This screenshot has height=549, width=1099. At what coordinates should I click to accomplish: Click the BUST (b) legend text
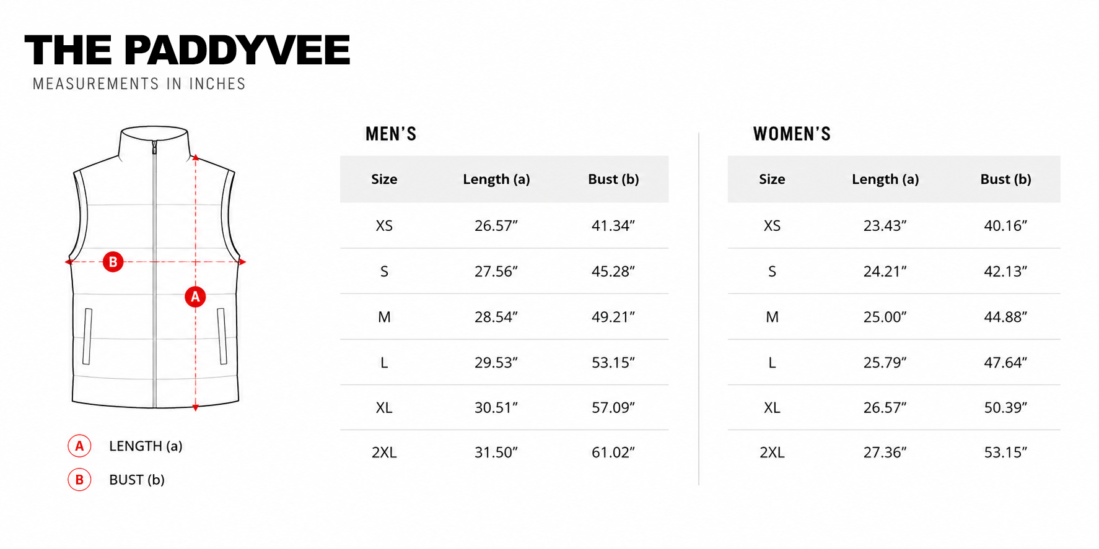click(x=137, y=480)
